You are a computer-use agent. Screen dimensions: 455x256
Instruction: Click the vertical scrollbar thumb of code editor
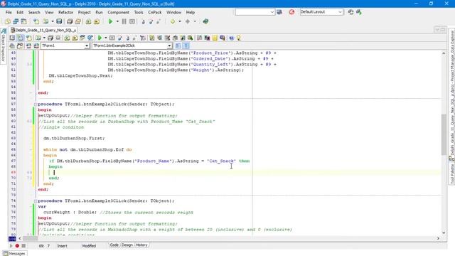click(444, 134)
